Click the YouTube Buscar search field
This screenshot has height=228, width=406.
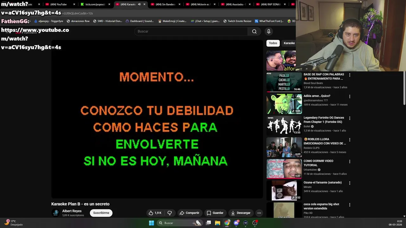pyautogui.click(x=191, y=31)
